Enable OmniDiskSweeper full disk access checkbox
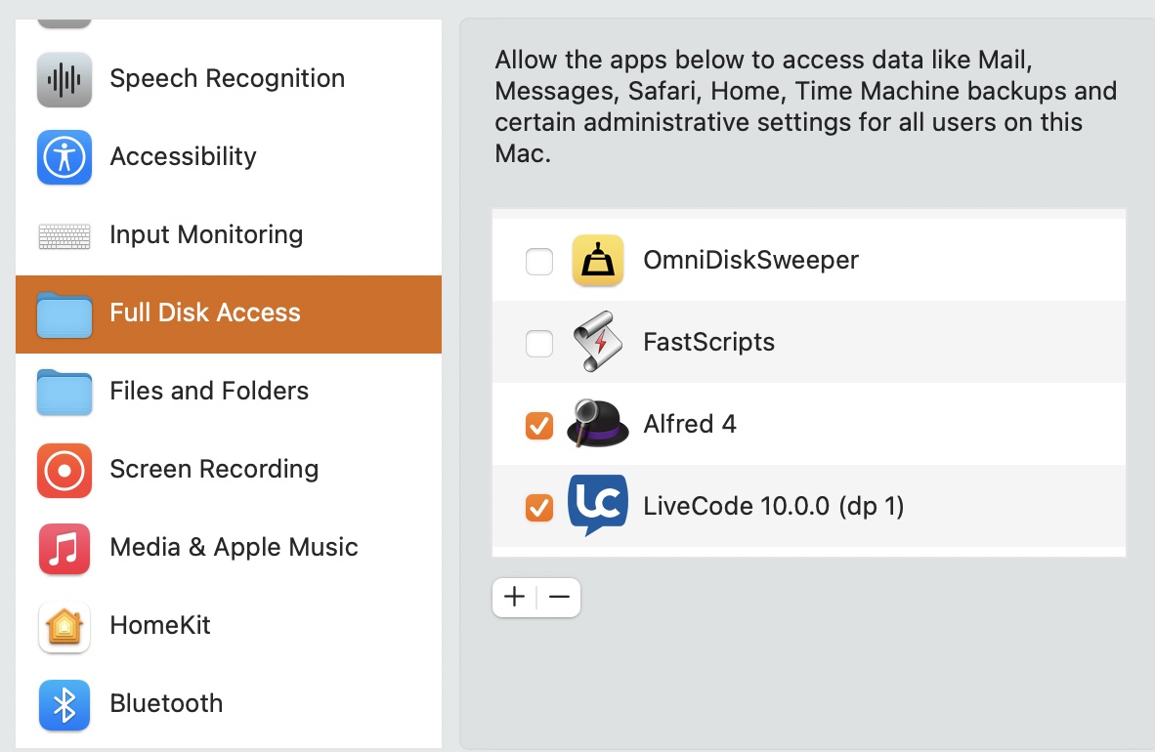This screenshot has width=1155, height=752. [539, 262]
